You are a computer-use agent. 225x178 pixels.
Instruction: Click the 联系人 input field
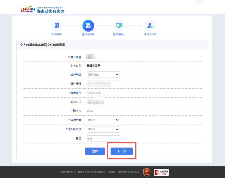point(103,111)
